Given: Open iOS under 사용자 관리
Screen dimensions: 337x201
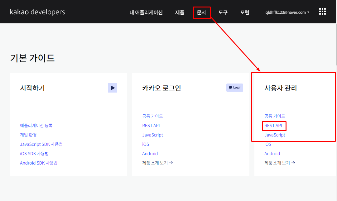Looking at the screenshot, I should coord(268,144).
